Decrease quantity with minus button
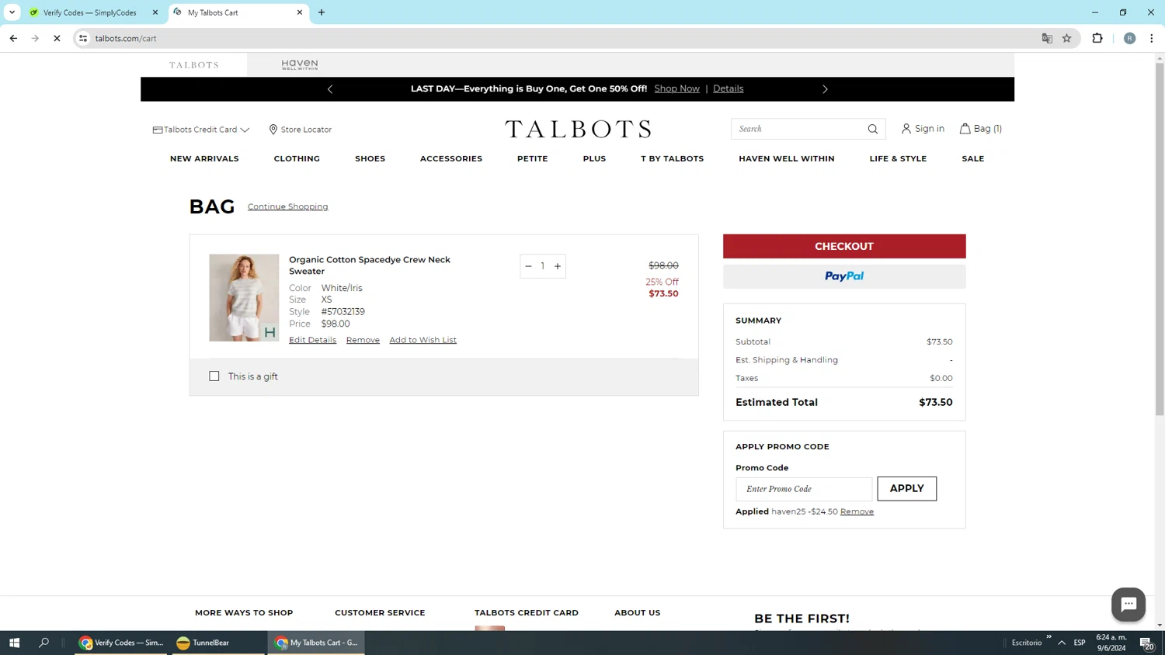 tap(528, 266)
